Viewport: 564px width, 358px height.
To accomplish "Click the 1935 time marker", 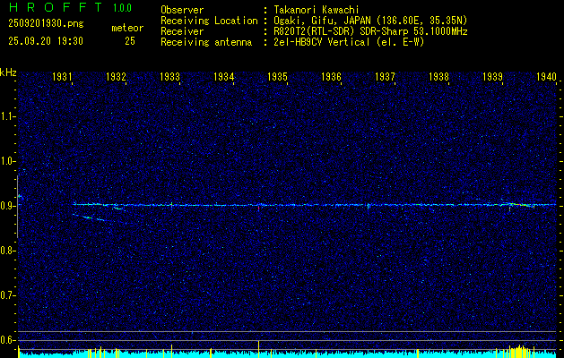I will (277, 77).
